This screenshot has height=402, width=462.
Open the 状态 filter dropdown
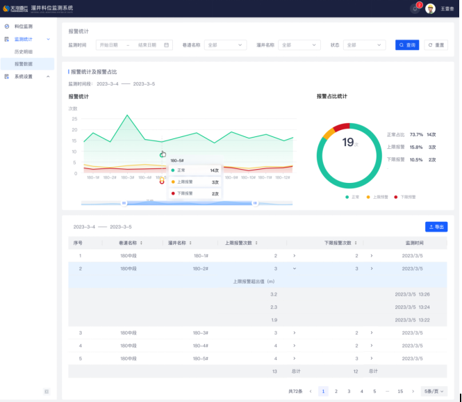click(364, 45)
